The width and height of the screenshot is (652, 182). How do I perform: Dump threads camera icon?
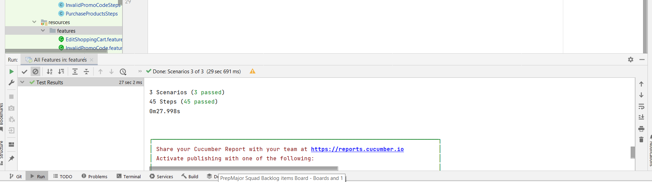(x=11, y=108)
